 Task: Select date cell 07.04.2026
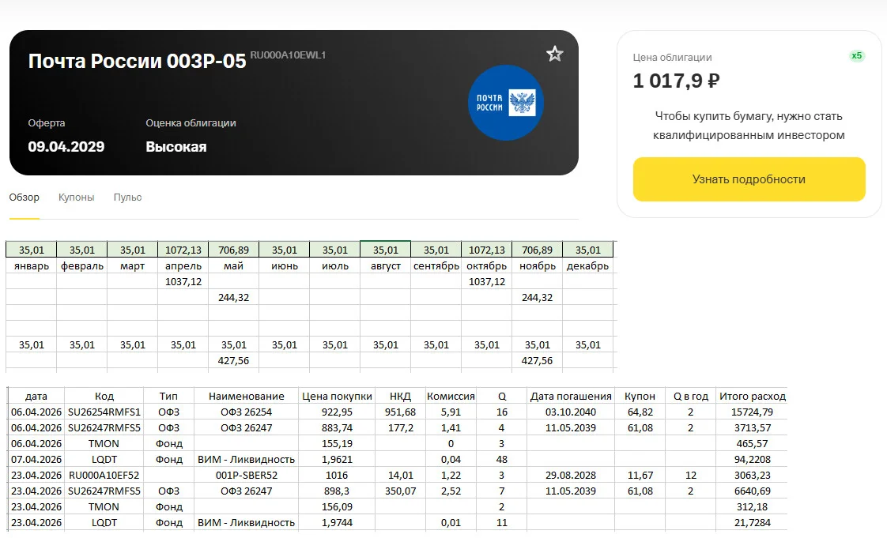(x=36, y=460)
